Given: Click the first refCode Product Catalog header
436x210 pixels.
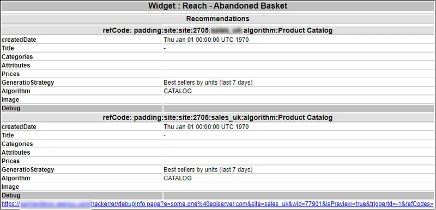Looking at the screenshot, I should (x=217, y=30).
